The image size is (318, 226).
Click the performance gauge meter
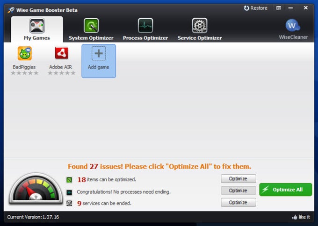coord(36,188)
